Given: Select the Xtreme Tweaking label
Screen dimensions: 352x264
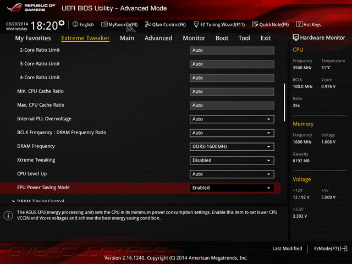Looking at the screenshot, I should coord(36,160).
